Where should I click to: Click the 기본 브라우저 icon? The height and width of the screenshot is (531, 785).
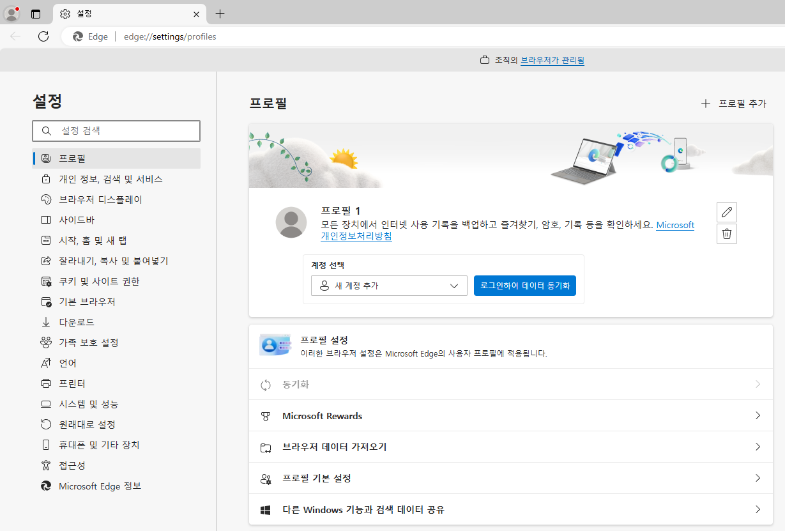tap(46, 302)
